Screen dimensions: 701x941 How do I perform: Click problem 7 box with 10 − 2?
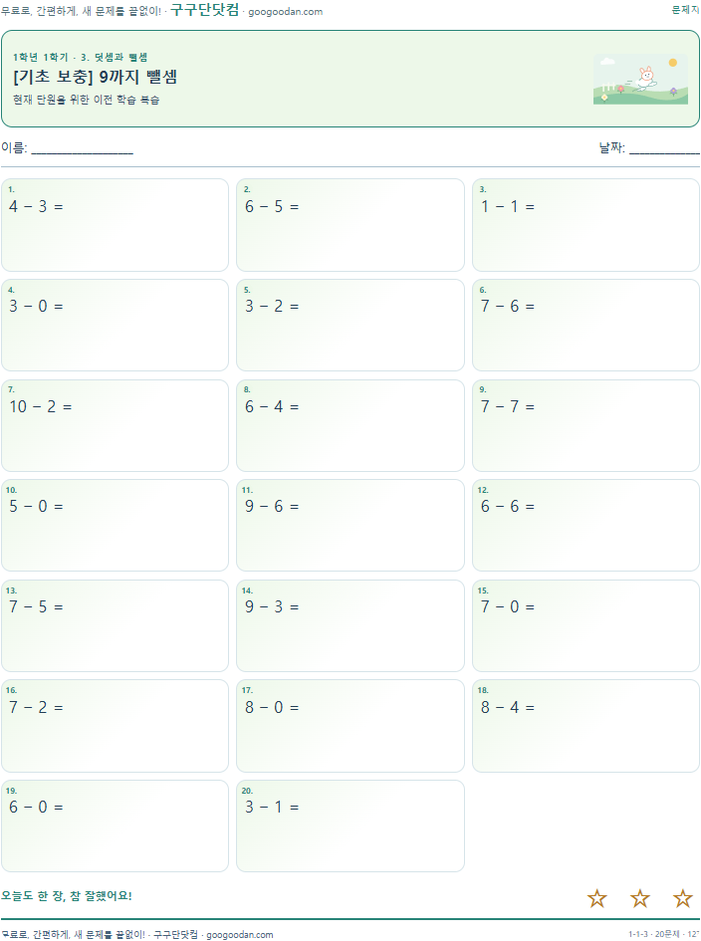(x=116, y=425)
